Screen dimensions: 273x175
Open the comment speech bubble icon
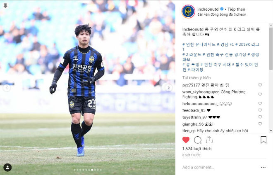pos(198,140)
